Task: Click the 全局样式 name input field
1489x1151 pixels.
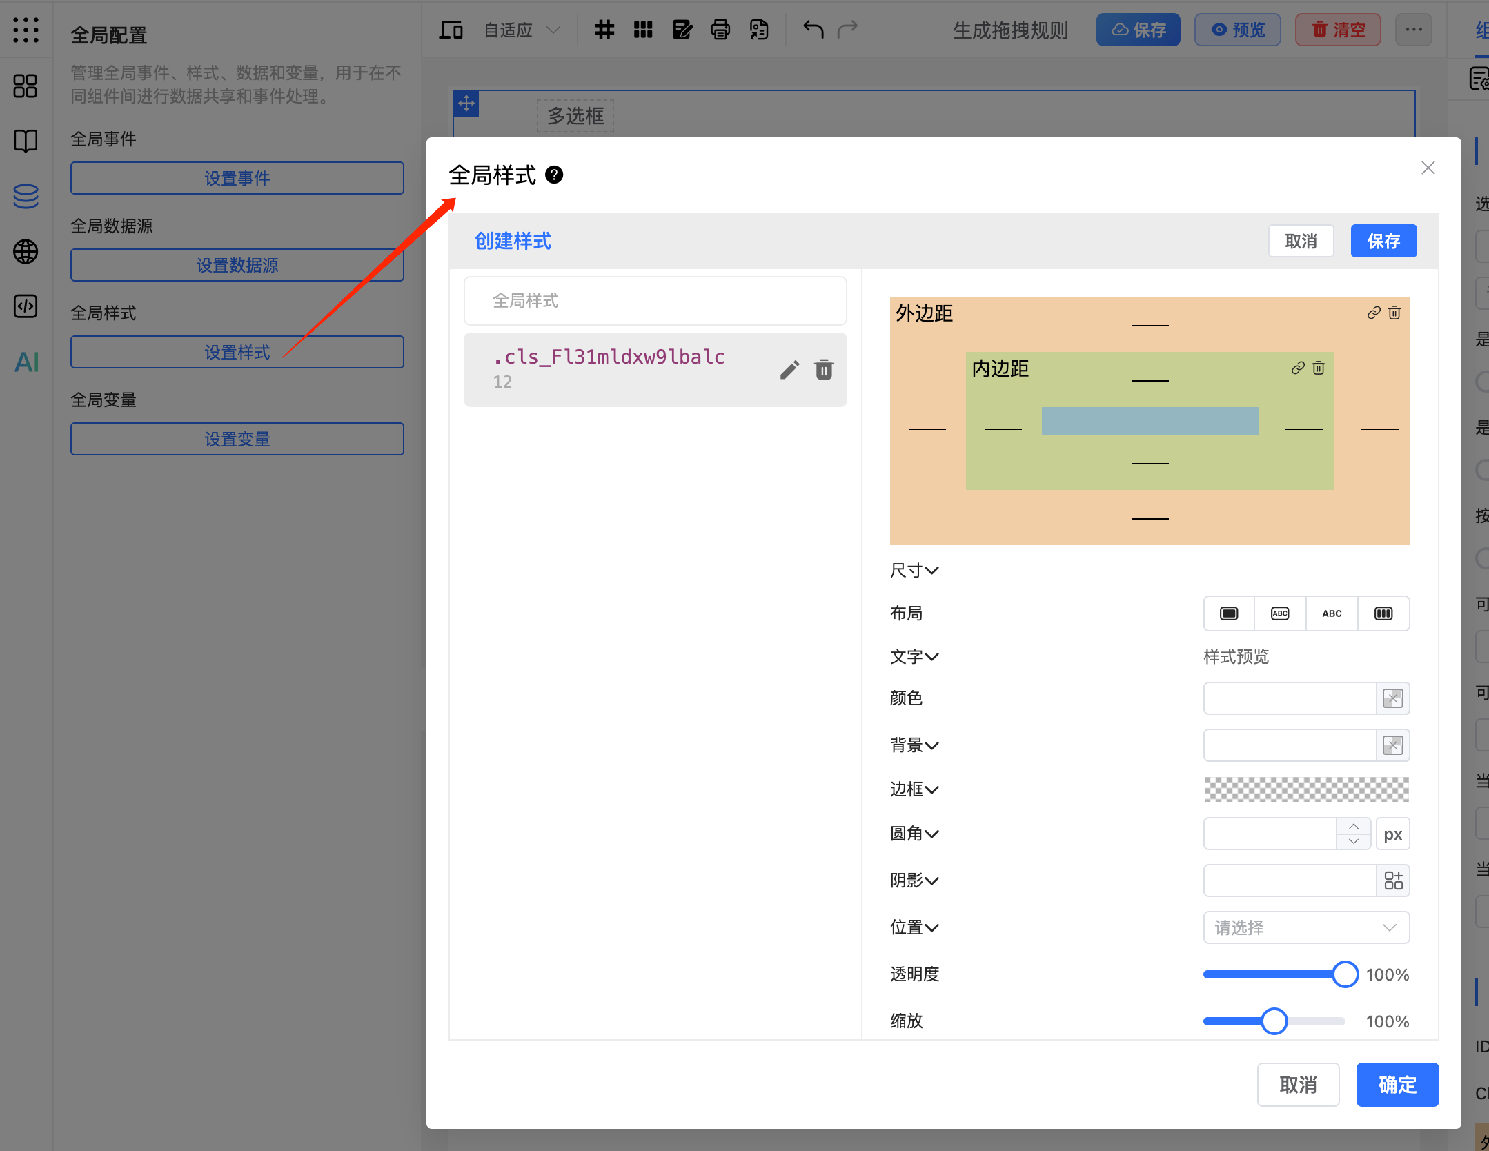Action: coord(655,301)
